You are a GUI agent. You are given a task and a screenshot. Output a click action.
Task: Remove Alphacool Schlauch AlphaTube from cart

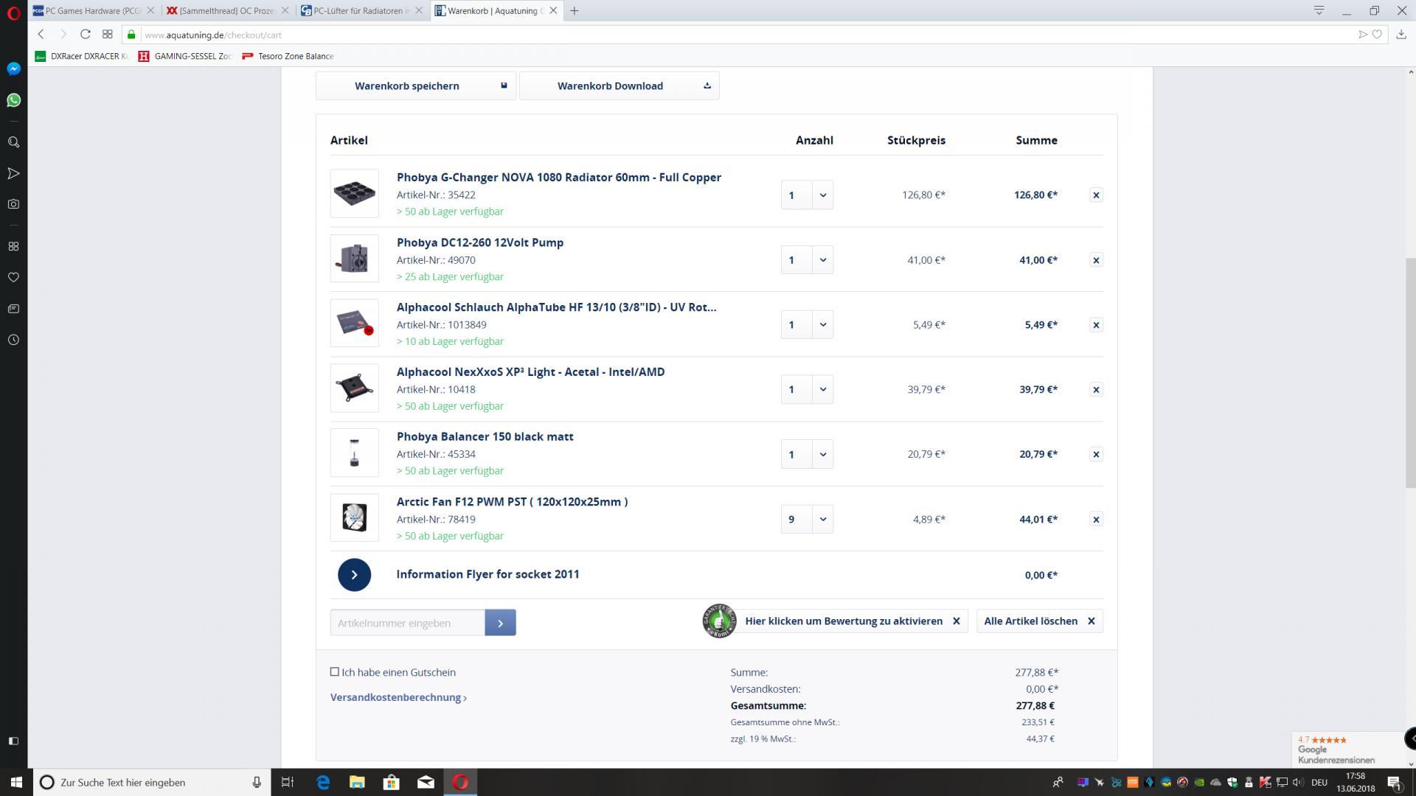[1096, 325]
